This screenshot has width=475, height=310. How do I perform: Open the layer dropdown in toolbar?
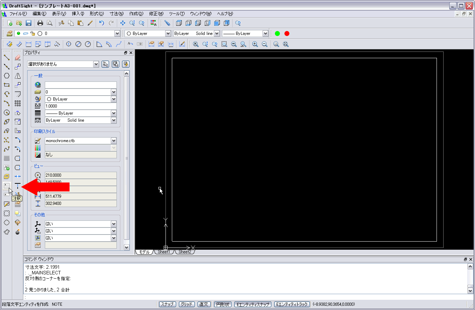point(117,34)
